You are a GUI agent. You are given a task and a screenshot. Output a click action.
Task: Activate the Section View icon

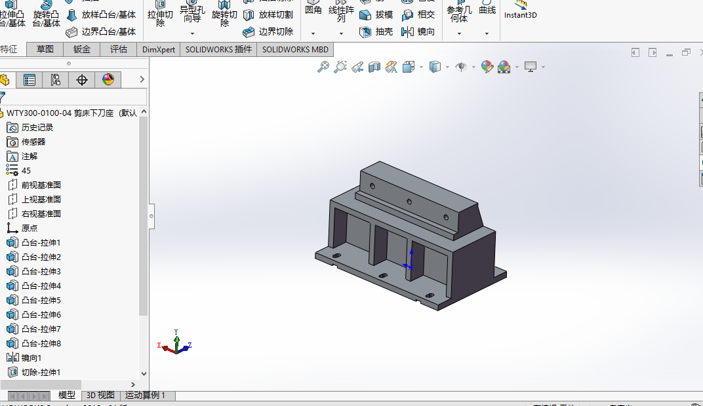tap(374, 66)
